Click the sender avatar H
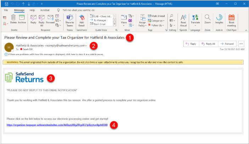Image resolution: width=249 pixels, height=144 pixels. (x=9, y=47)
